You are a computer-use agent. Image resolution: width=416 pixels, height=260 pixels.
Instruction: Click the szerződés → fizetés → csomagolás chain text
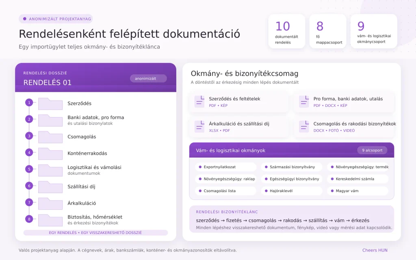pyautogui.click(x=283, y=221)
